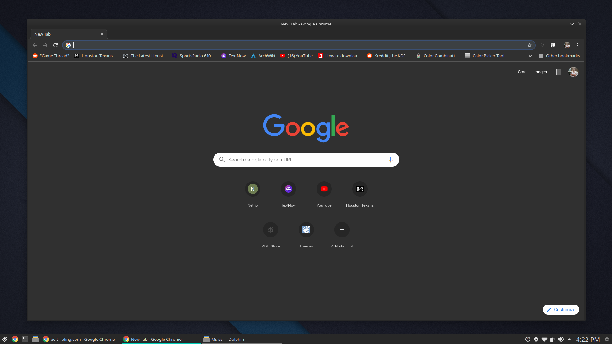Open the network Wi-Fi tray icon
This screenshot has width=612, height=344.
pyautogui.click(x=544, y=339)
